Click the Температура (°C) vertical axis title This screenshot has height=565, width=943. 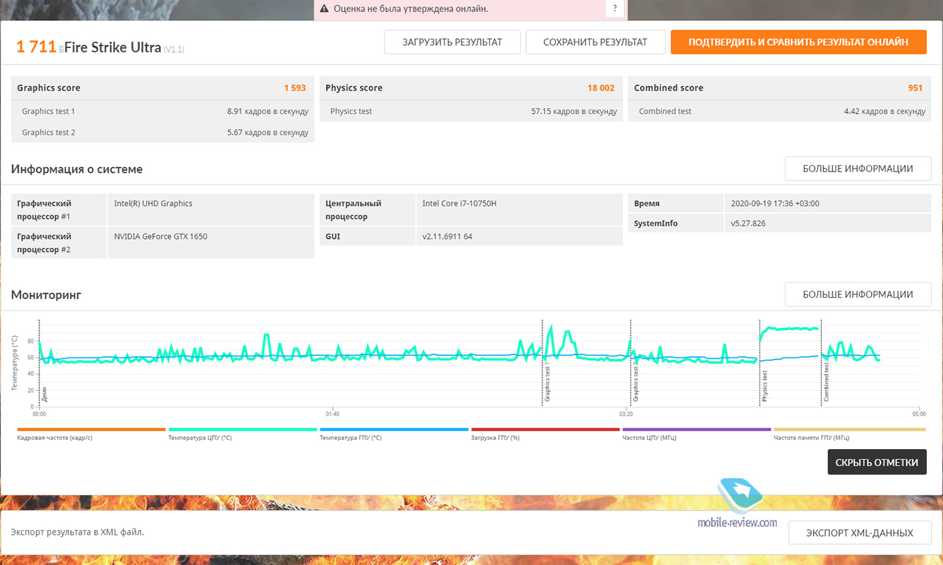click(15, 363)
